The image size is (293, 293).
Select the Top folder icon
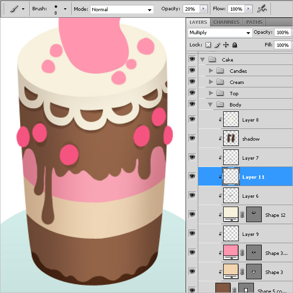click(220, 93)
